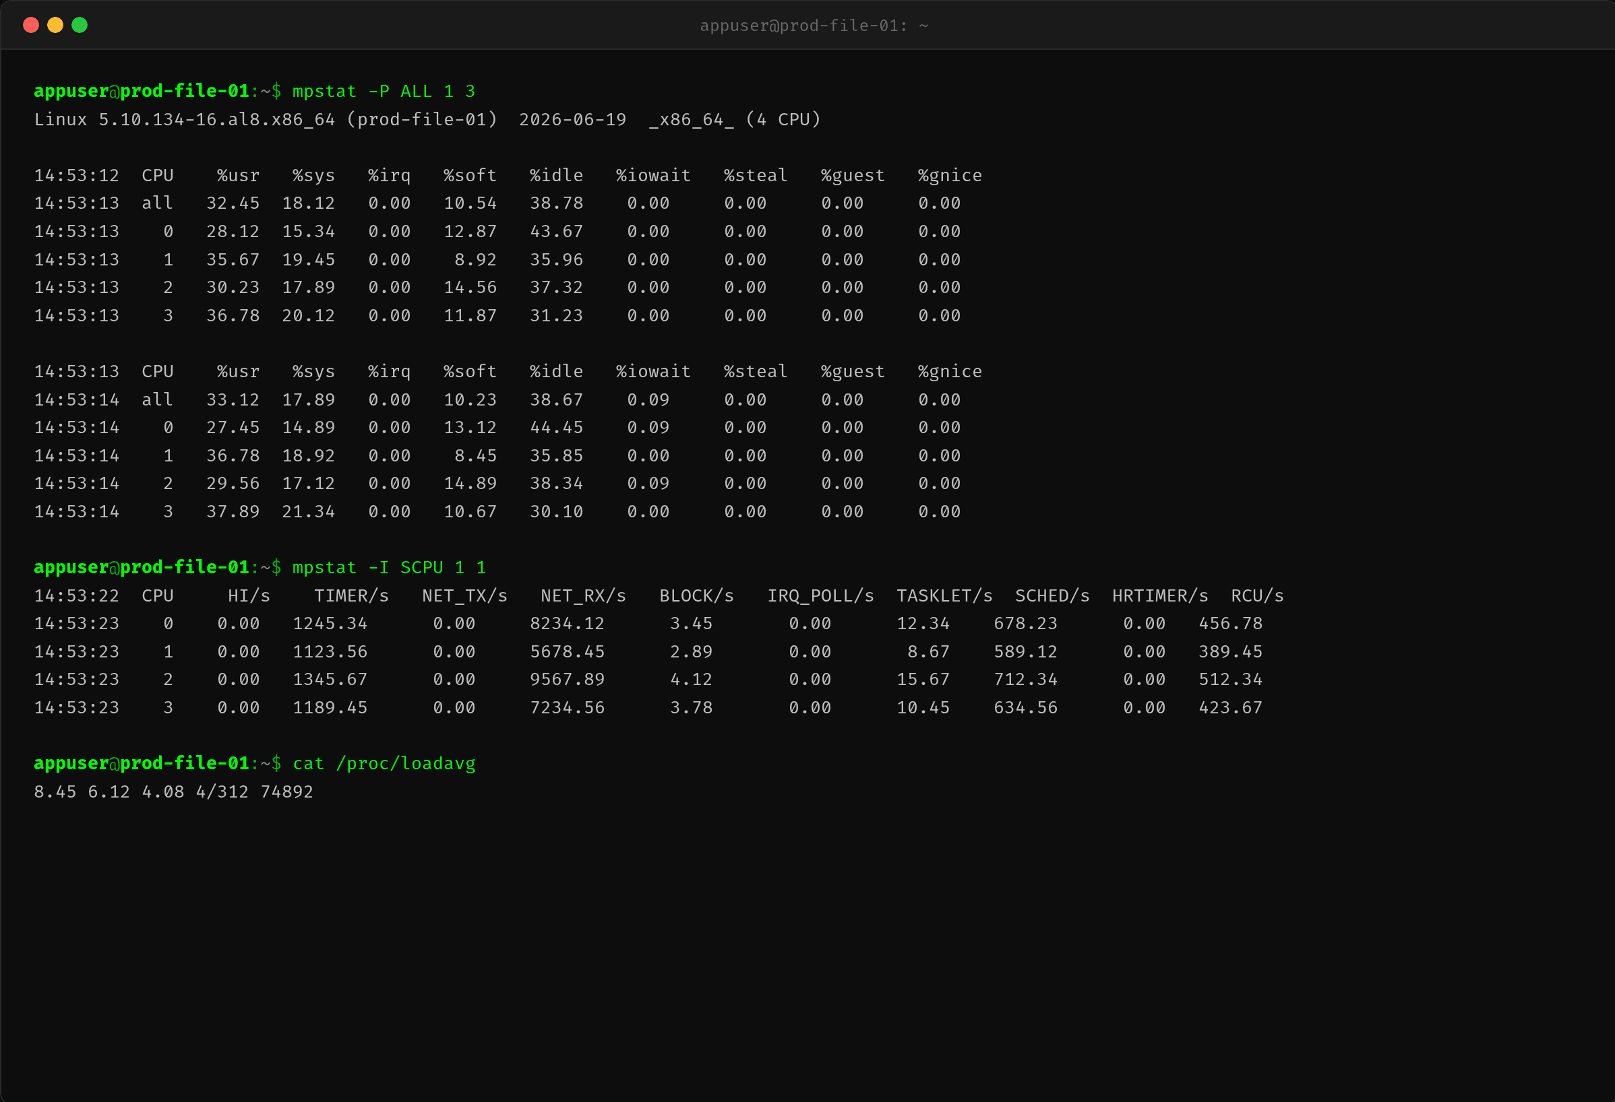This screenshot has height=1102, width=1615.
Task: Click the NET_RX/s value 5678.45
Action: click(x=566, y=652)
